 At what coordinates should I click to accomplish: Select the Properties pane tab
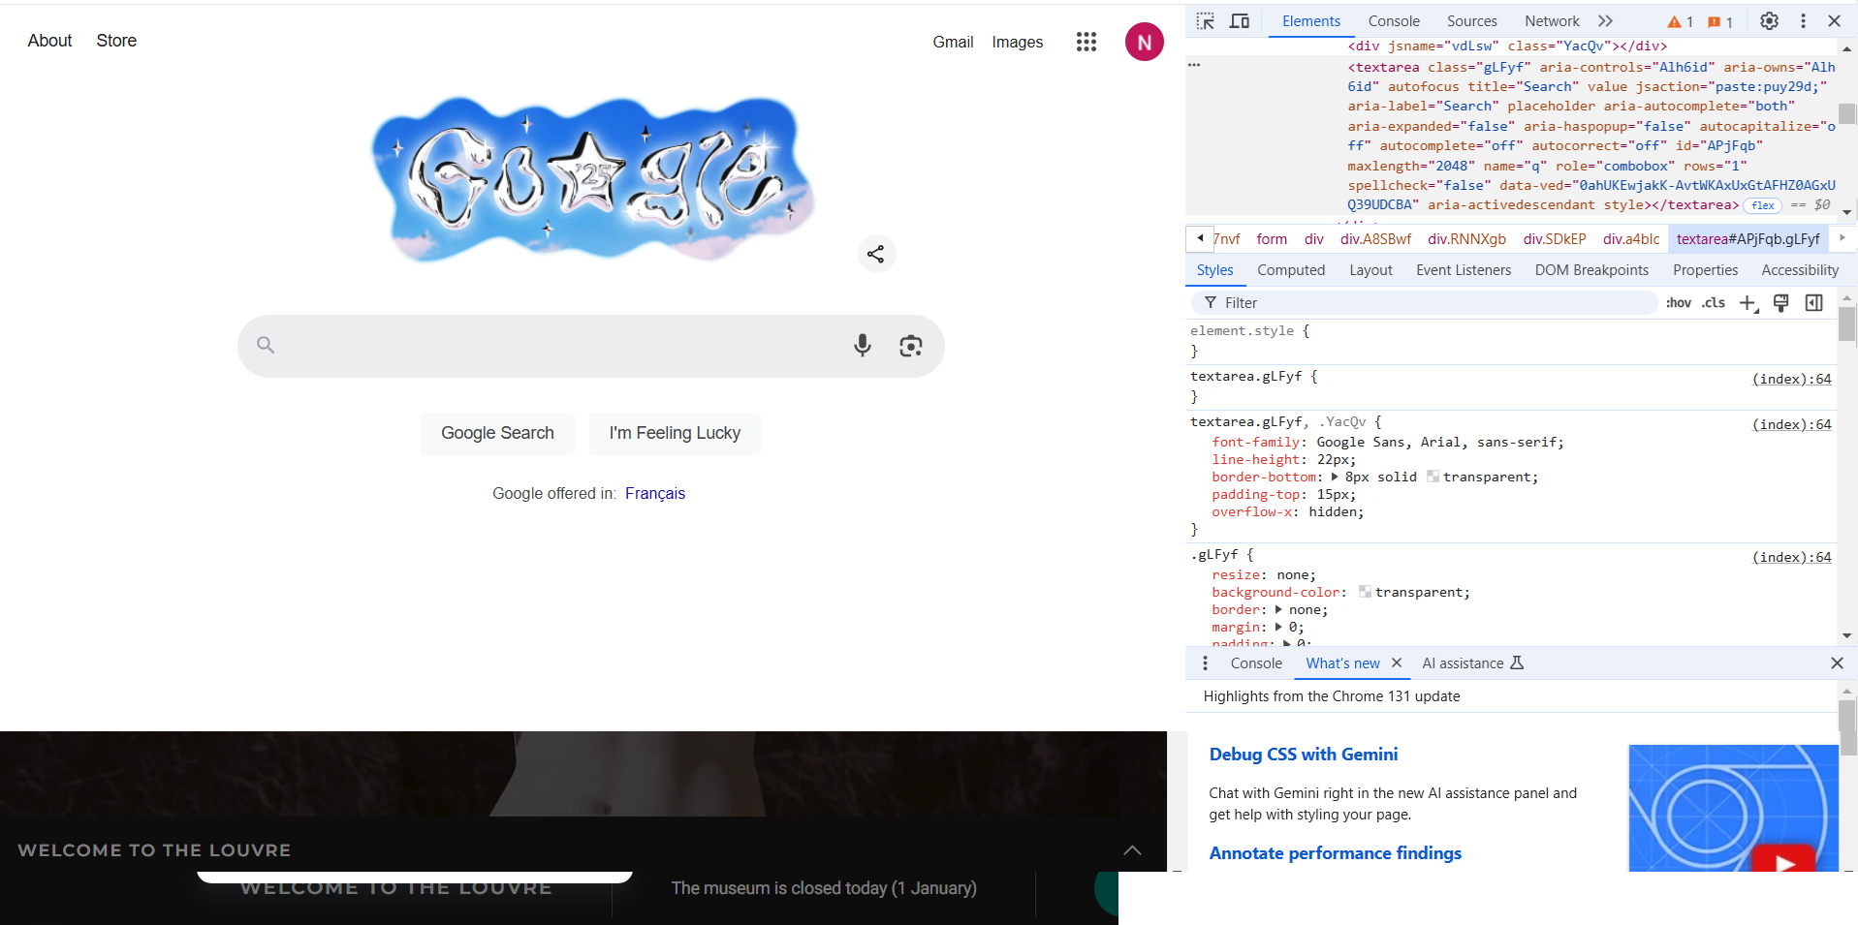point(1705,270)
